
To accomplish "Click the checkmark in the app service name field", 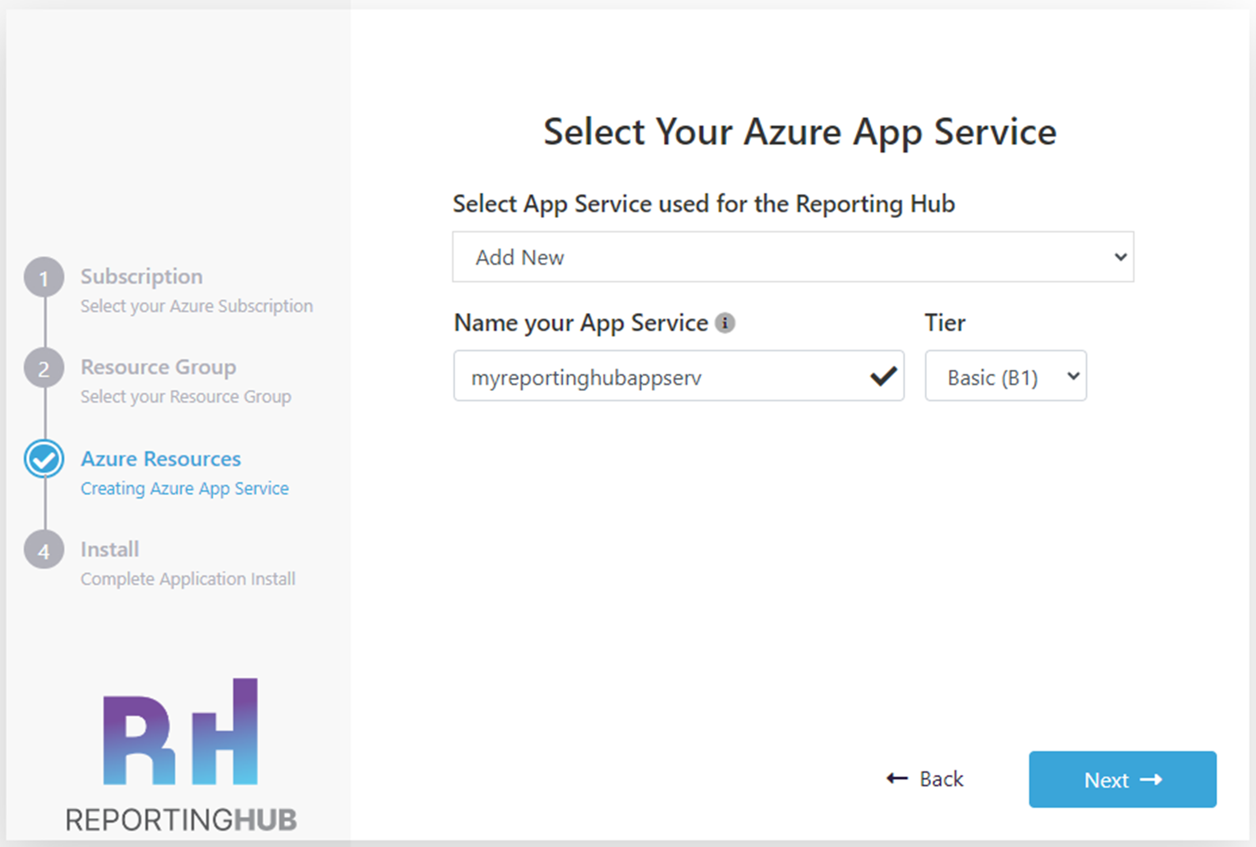I will (883, 377).
